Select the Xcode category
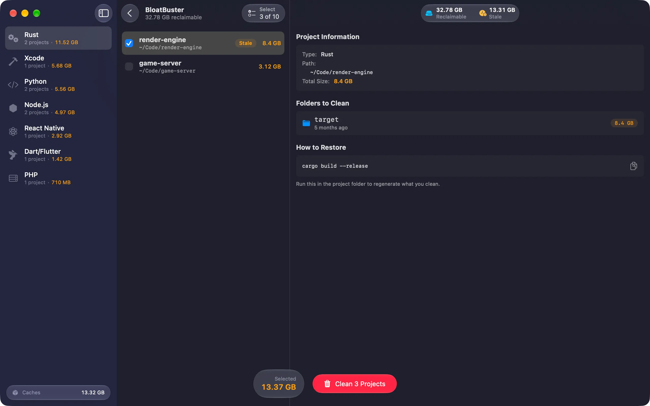This screenshot has height=406, width=650. coord(58,61)
